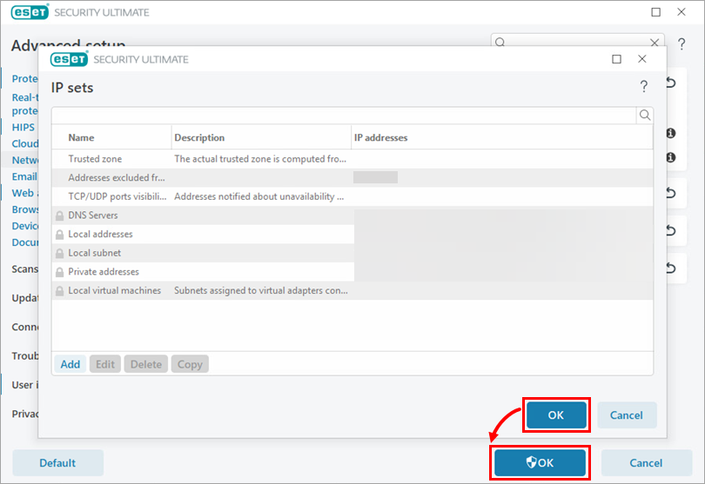Sort by the Description column header
705x484 pixels.
click(x=199, y=137)
